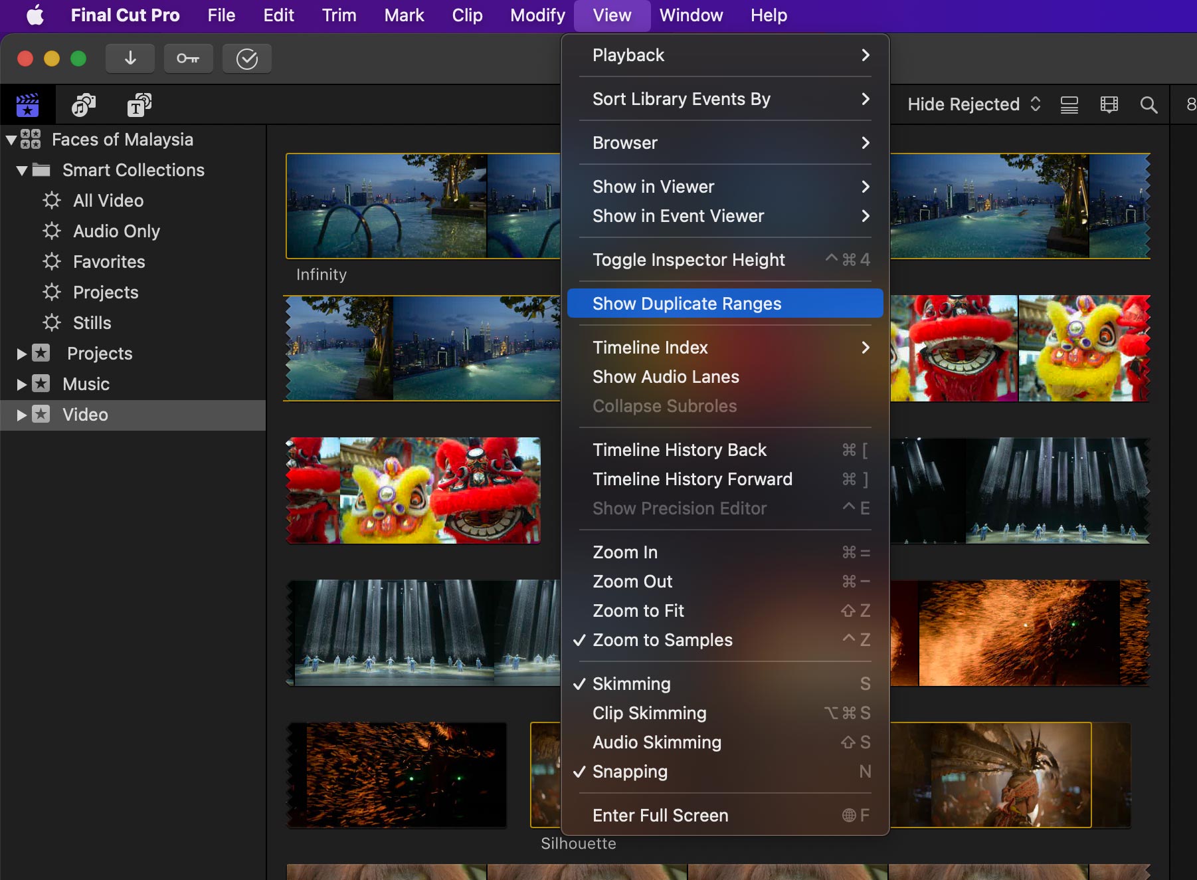
Task: Enable Clip Skimming in the View menu
Action: (x=725, y=713)
